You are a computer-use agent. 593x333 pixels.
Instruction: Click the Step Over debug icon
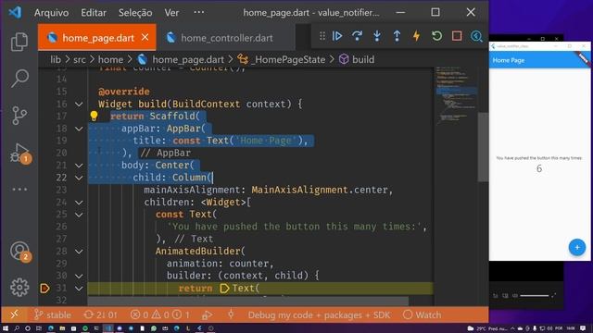pyautogui.click(x=357, y=36)
